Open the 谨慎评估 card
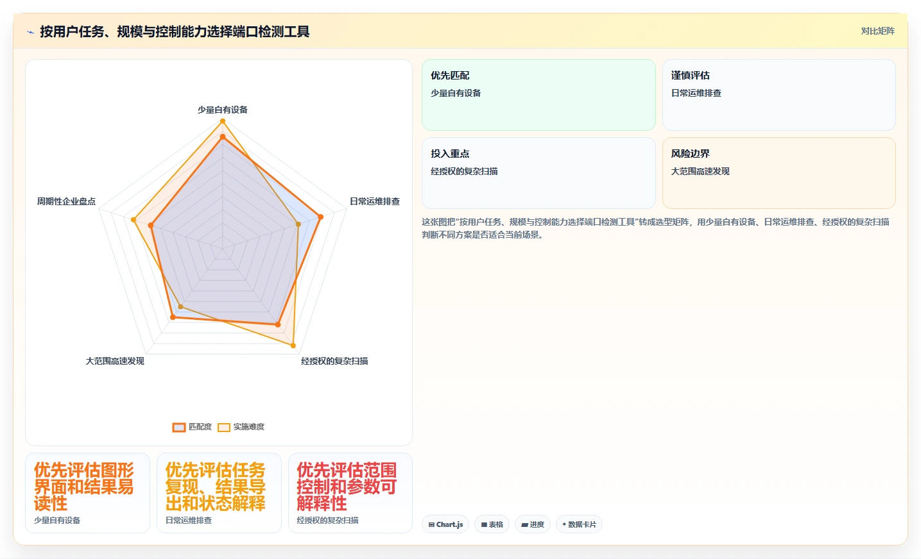Screen dimensions: 921x559 tap(779, 95)
